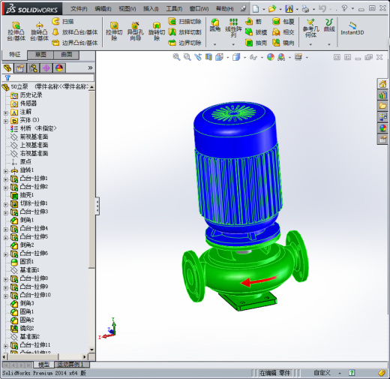This screenshot has width=390, height=379.
Task: Click the Fillet (圆角) tool
Action: 215,25
